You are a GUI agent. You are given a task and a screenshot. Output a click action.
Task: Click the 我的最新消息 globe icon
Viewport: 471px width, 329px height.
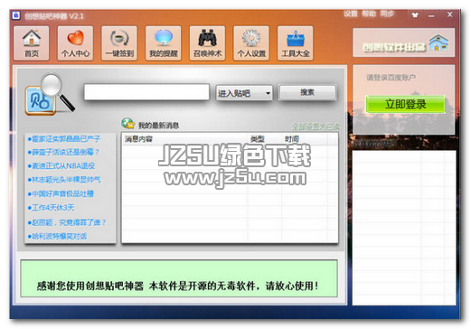pos(128,124)
